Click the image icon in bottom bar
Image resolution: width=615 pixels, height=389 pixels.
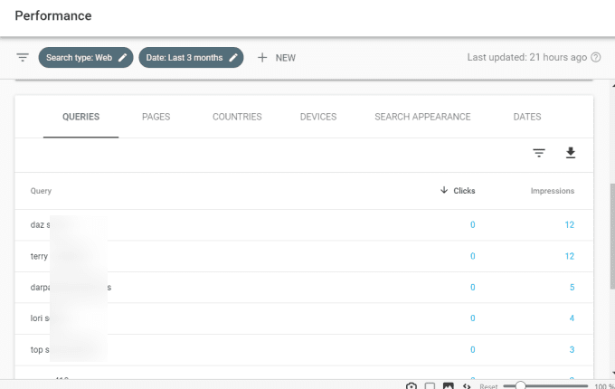pos(449,385)
